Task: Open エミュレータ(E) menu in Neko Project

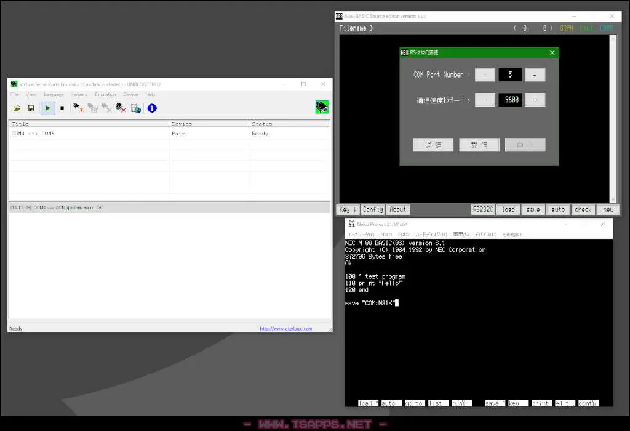Action: point(361,235)
